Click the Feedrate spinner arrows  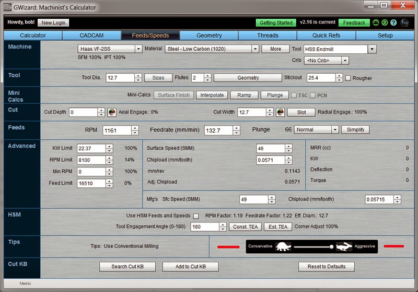click(x=237, y=130)
